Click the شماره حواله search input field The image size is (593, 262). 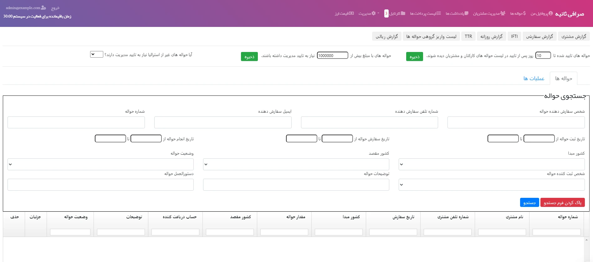[76, 122]
